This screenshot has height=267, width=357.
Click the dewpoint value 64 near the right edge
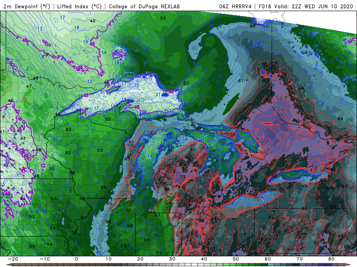point(340,118)
